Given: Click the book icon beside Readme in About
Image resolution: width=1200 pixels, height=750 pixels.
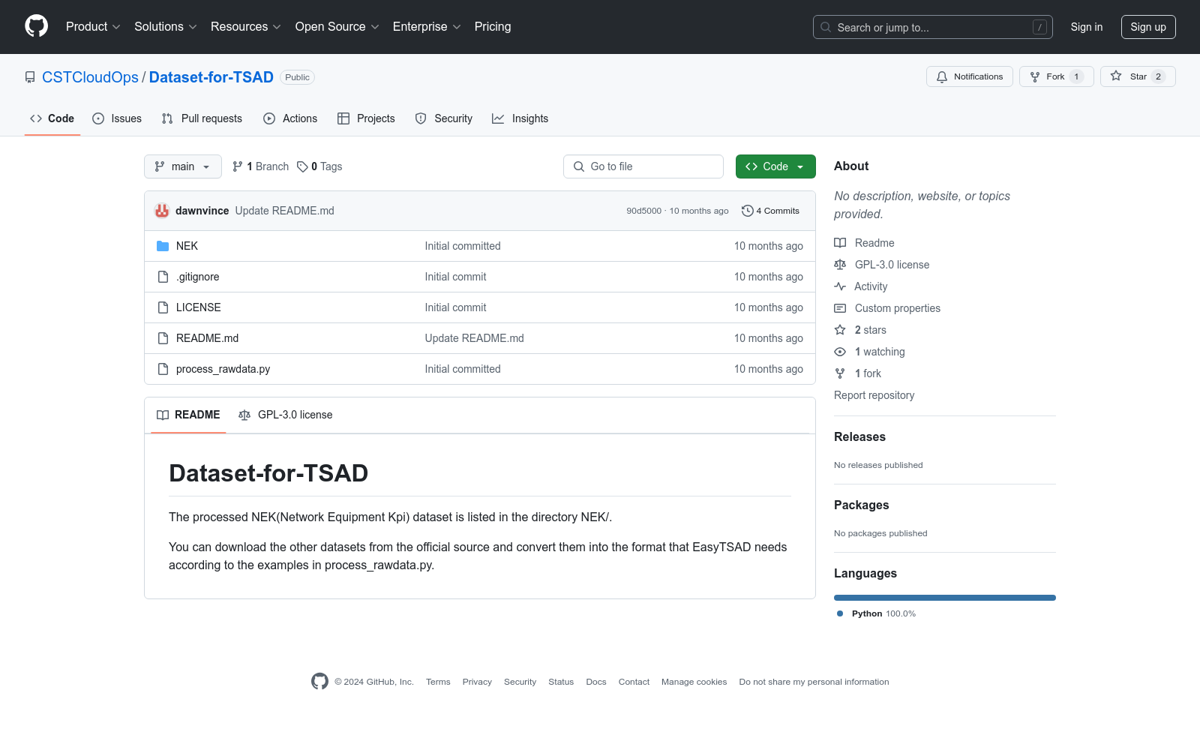Looking at the screenshot, I should (840, 243).
